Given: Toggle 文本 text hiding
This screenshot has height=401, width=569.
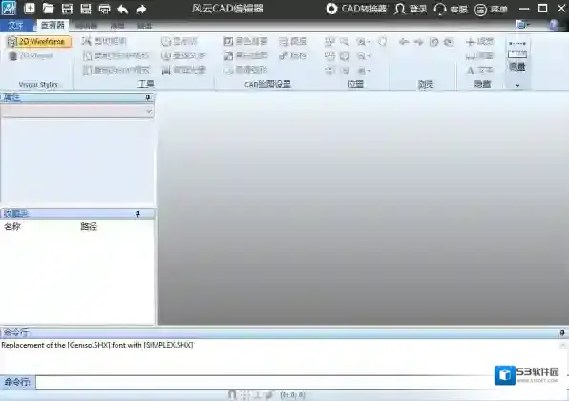Looking at the screenshot, I should pyautogui.click(x=479, y=70).
